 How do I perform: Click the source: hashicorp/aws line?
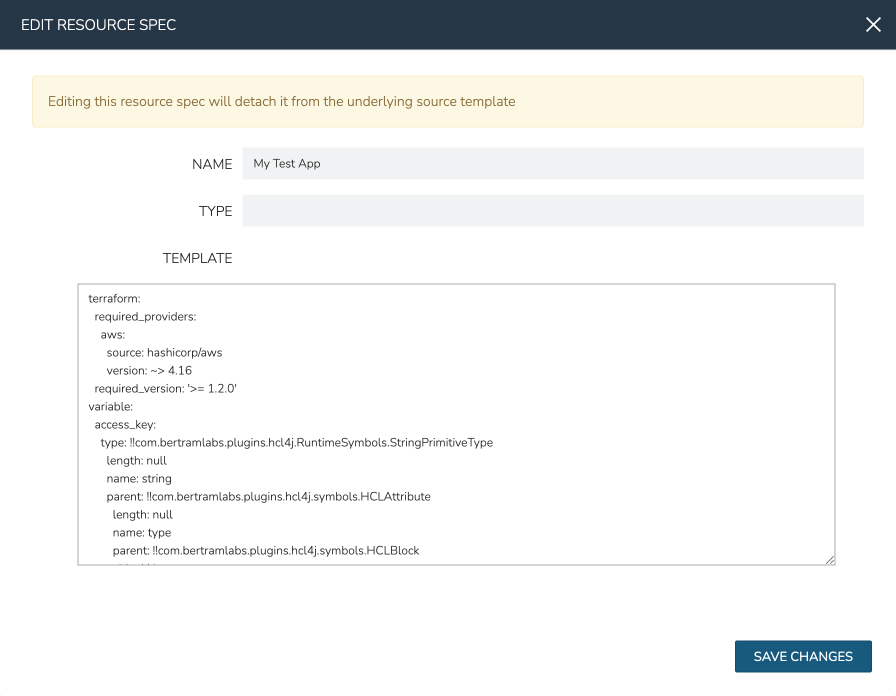[164, 352]
